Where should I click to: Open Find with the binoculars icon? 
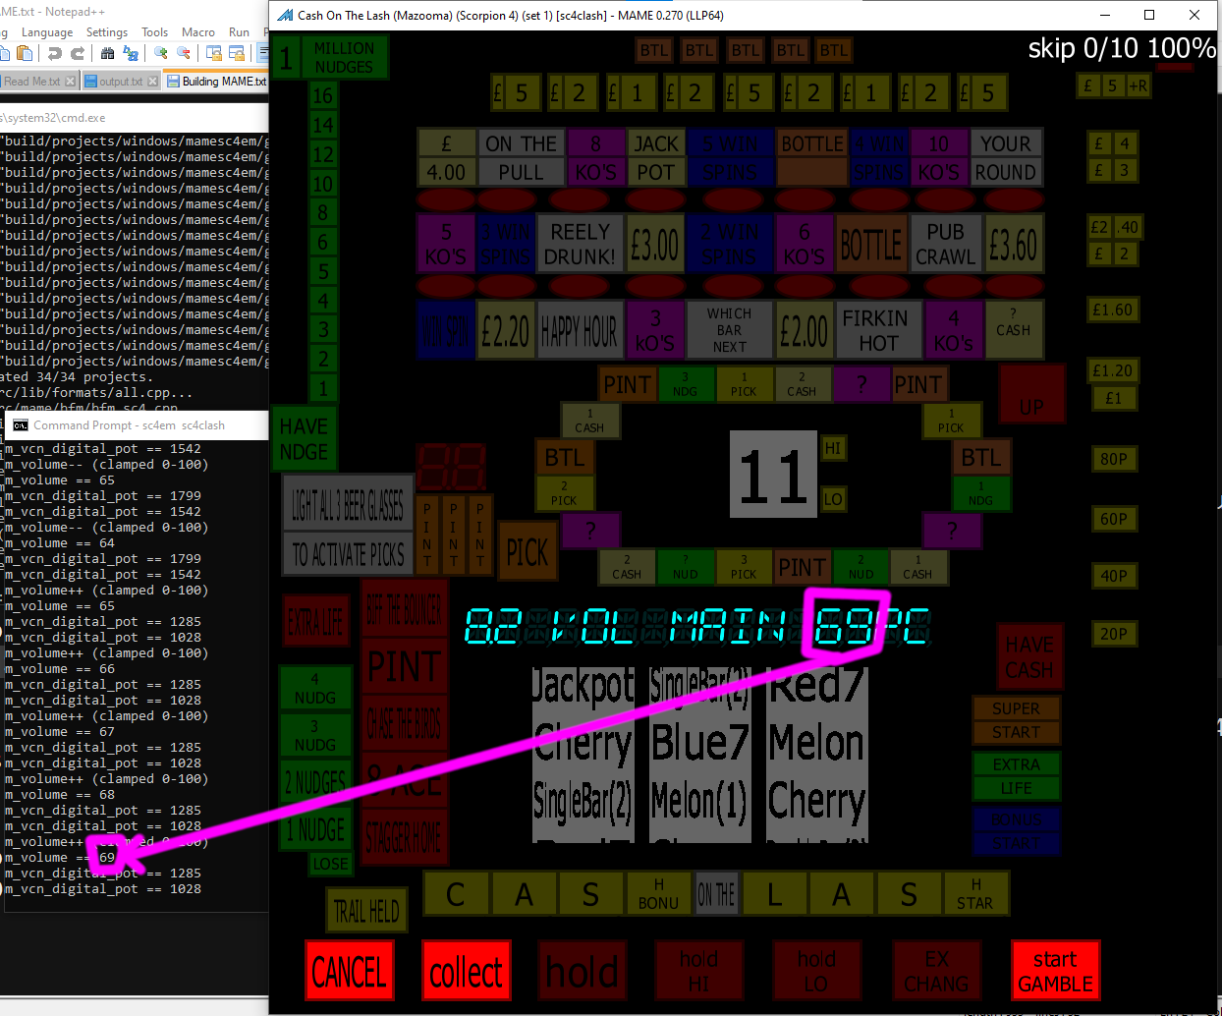pyautogui.click(x=107, y=53)
